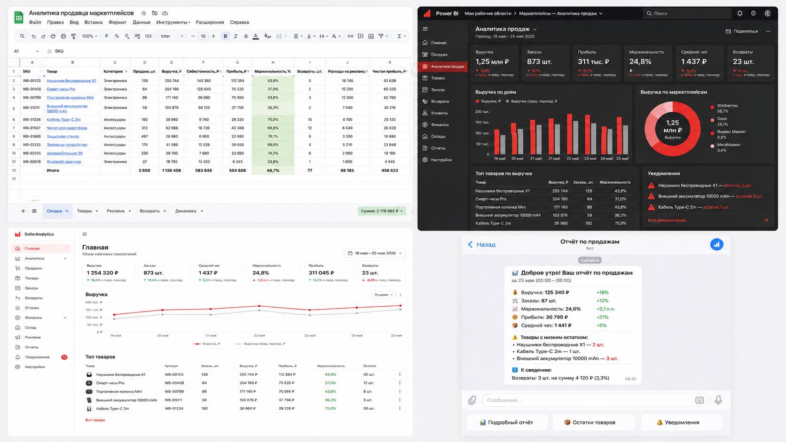786x442 pixels.
Task: Star the Sheets document next to its title
Action: (144, 13)
